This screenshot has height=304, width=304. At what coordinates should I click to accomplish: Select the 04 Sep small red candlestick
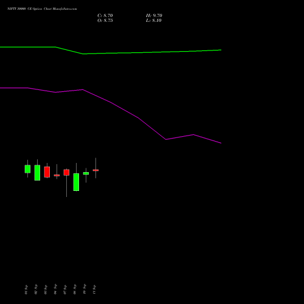[57, 175]
